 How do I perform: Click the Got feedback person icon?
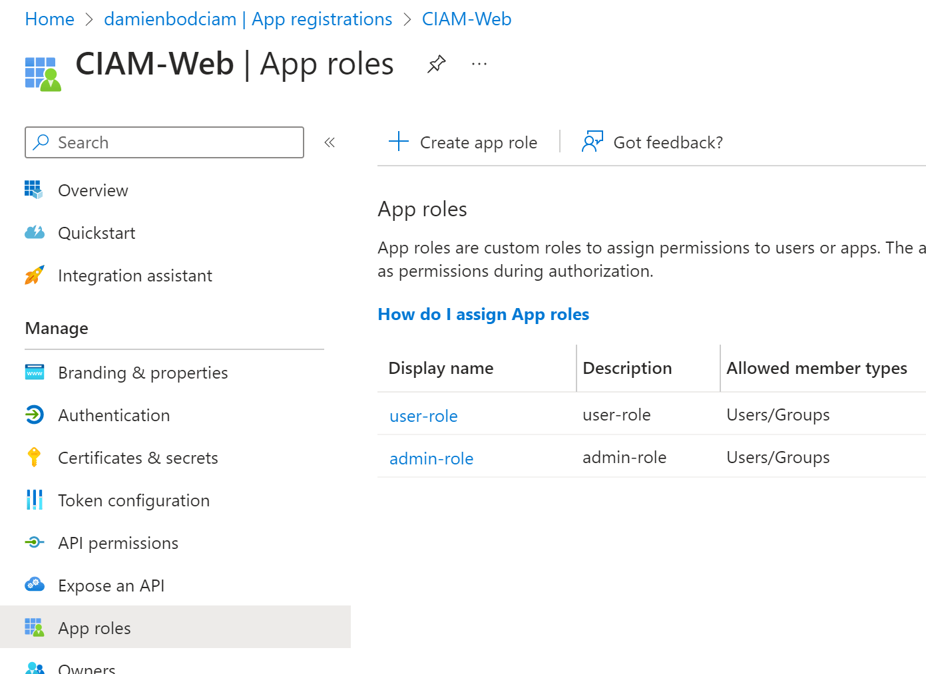coord(592,142)
